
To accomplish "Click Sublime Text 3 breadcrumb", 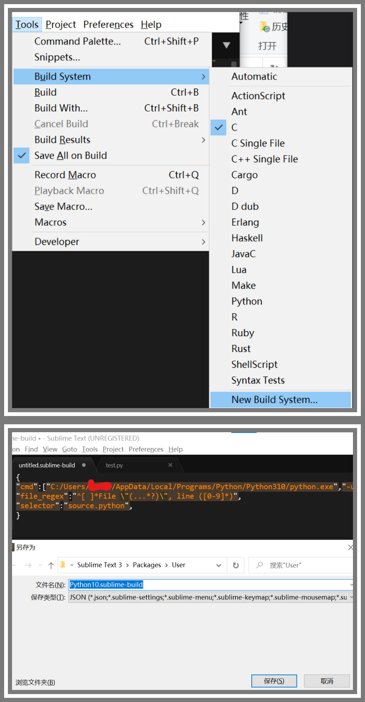I will pos(99,565).
